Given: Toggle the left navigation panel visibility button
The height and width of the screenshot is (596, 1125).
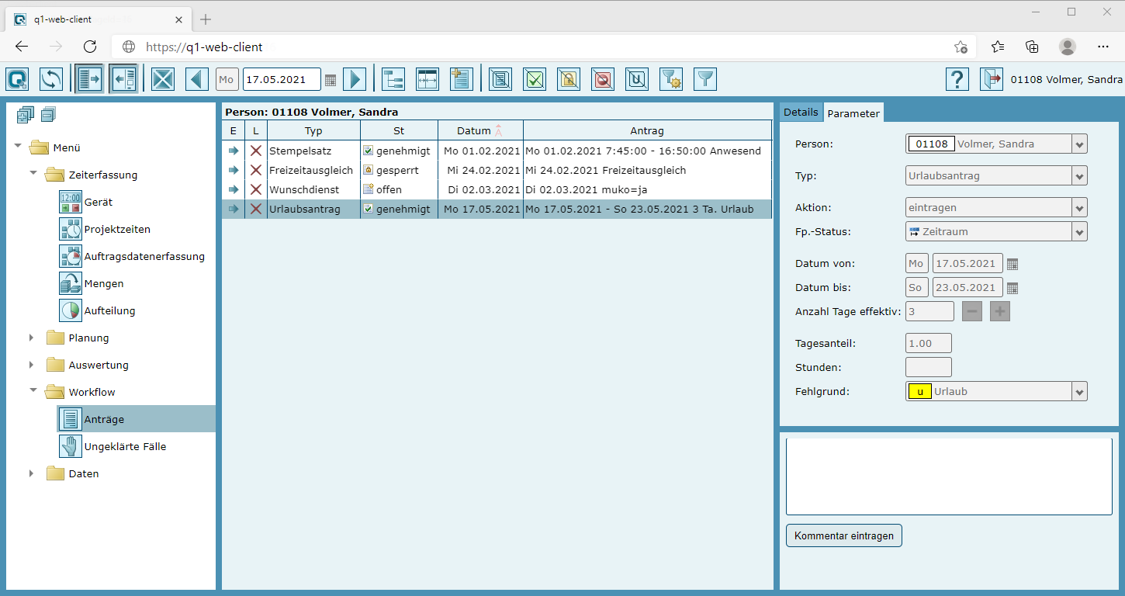Looking at the screenshot, I should click(90, 79).
